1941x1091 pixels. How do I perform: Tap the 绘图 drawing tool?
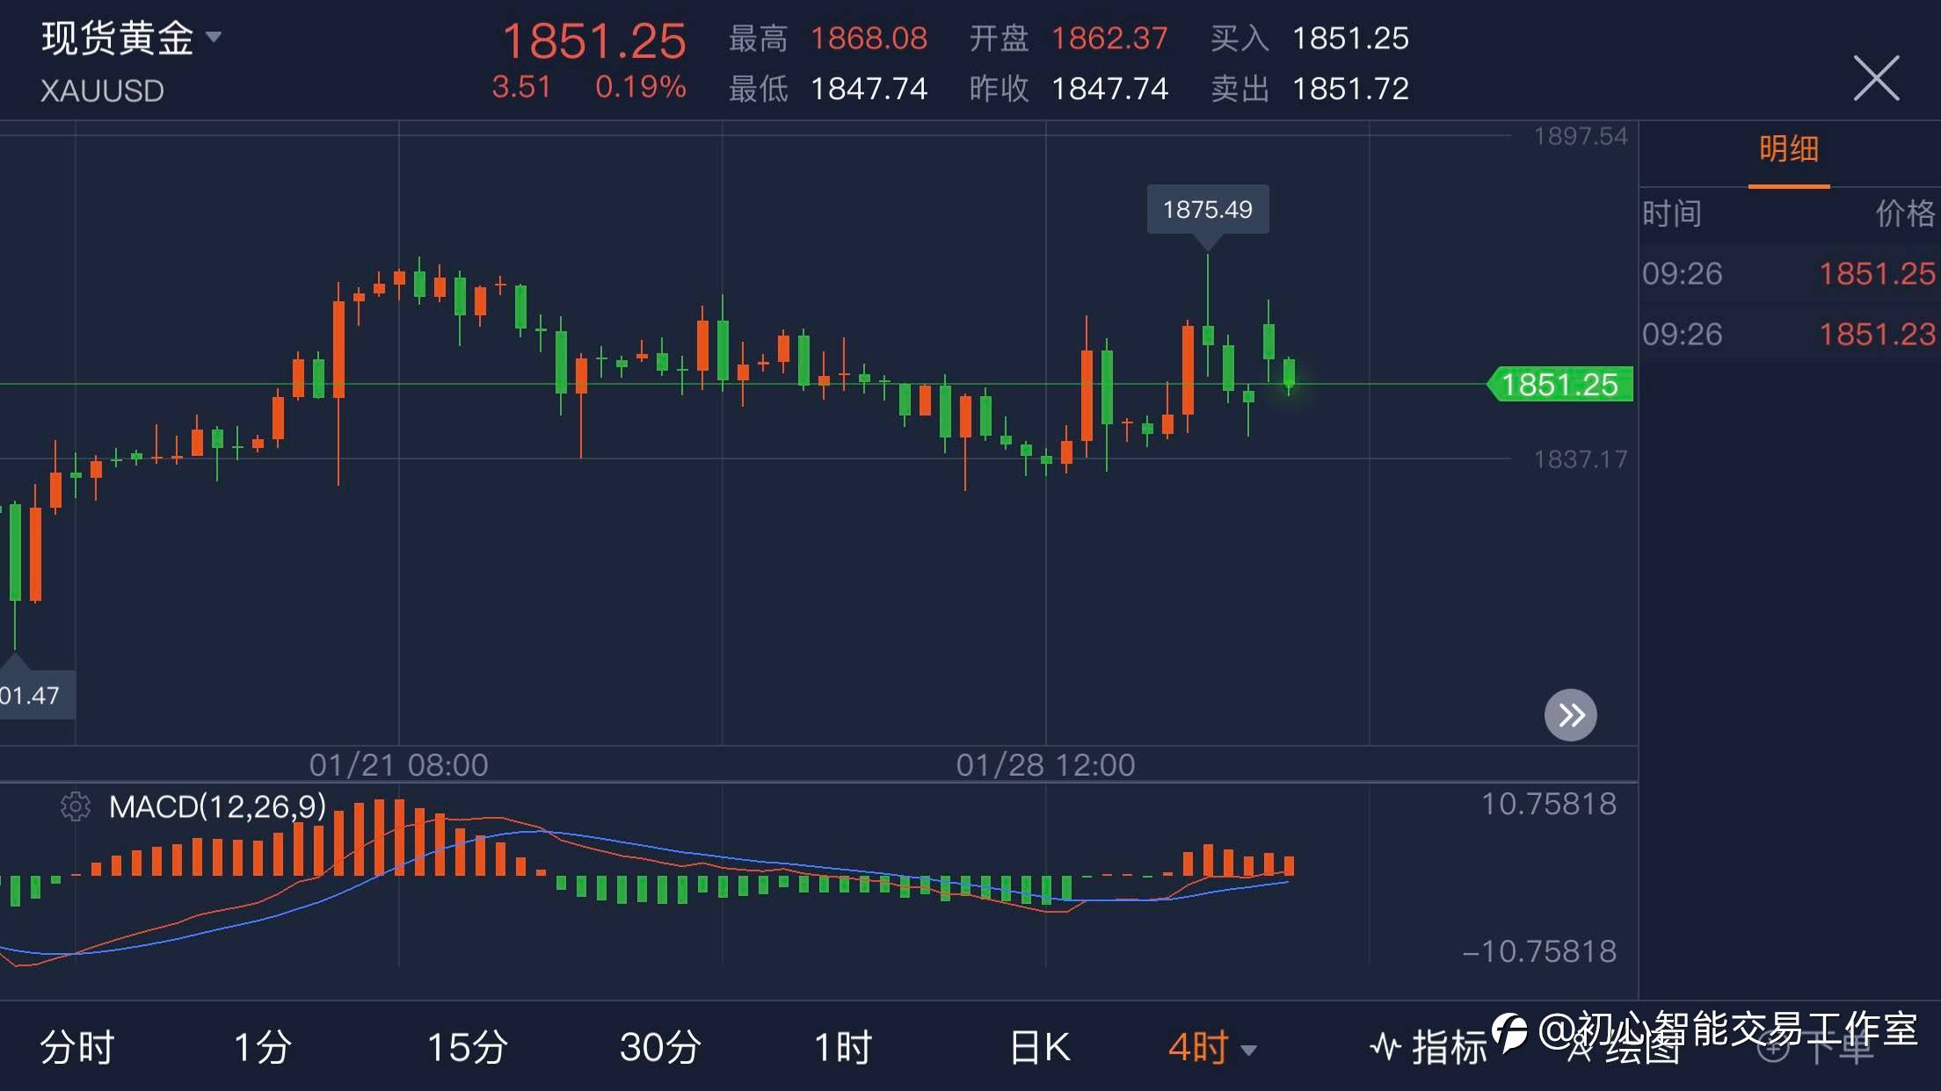[1625, 1049]
